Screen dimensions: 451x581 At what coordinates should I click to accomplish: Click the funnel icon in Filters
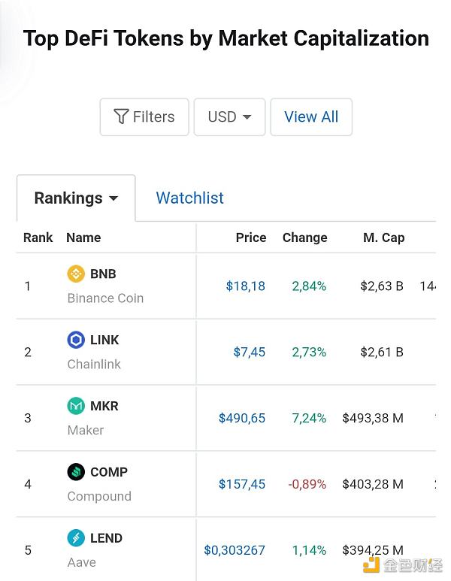tap(121, 117)
